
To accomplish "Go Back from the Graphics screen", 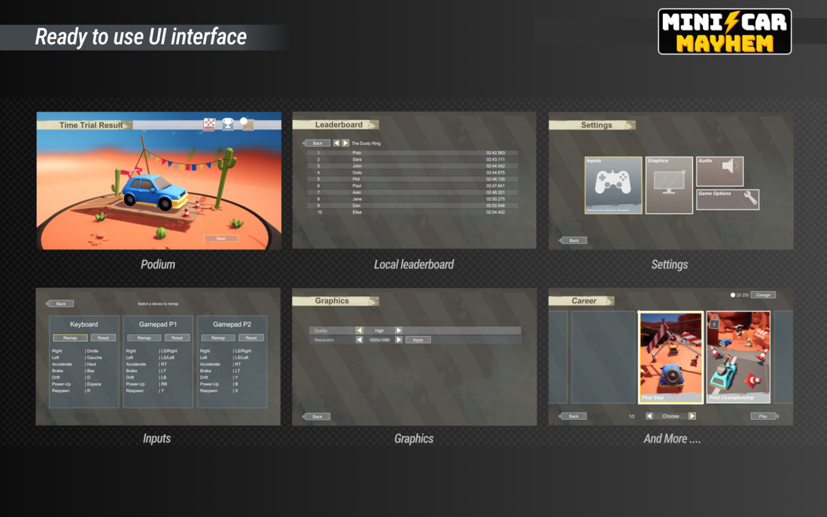I will 316,417.
